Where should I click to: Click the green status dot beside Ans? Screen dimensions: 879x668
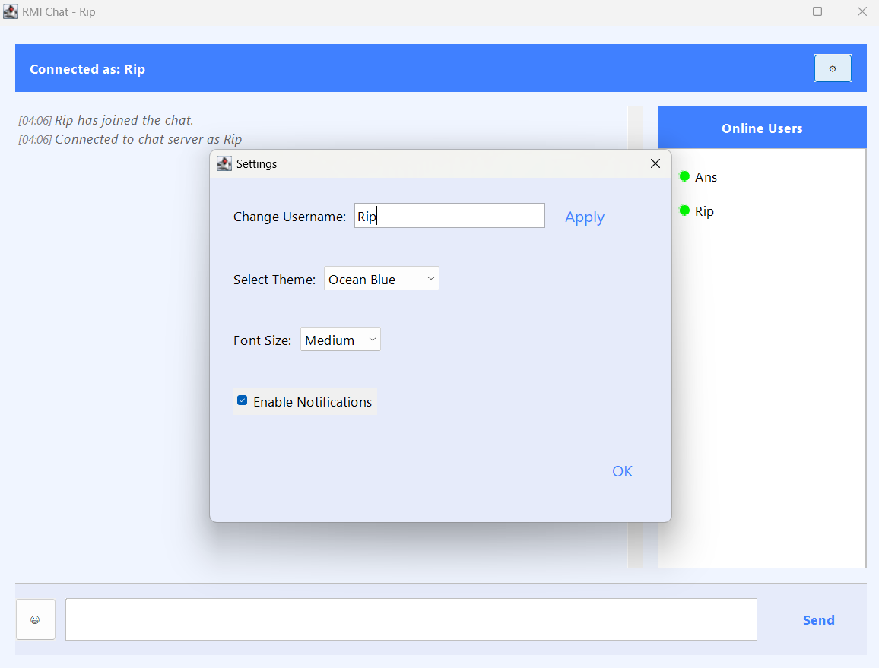pos(684,176)
